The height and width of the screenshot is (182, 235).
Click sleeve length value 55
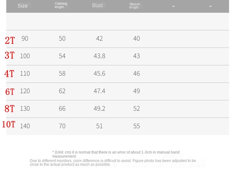[137, 126]
